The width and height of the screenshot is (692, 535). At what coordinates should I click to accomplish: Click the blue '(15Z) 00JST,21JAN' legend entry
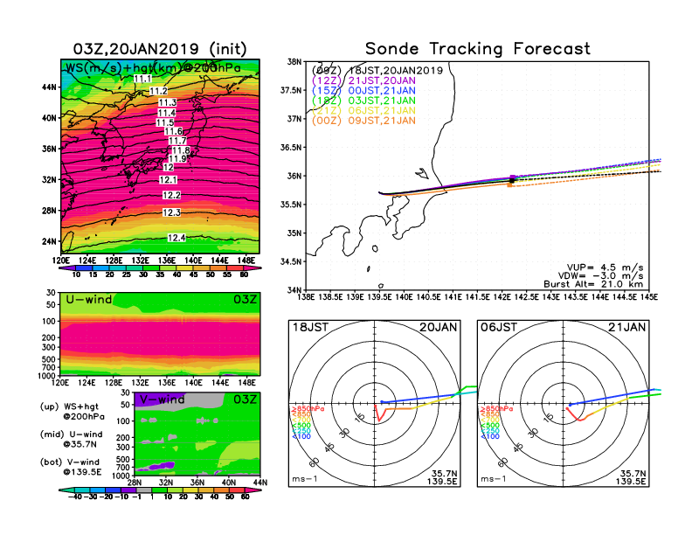pyautogui.click(x=363, y=91)
